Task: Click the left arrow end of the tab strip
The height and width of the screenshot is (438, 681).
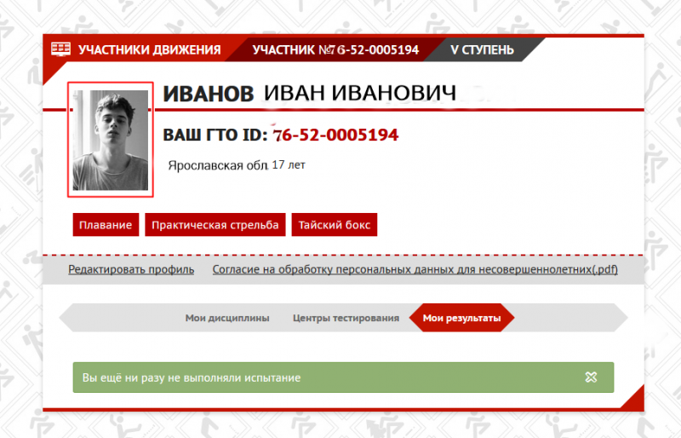Action: point(68,318)
